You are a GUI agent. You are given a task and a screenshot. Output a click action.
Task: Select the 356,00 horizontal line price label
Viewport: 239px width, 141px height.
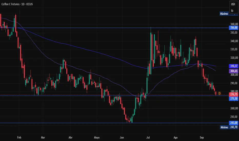point(234,28)
